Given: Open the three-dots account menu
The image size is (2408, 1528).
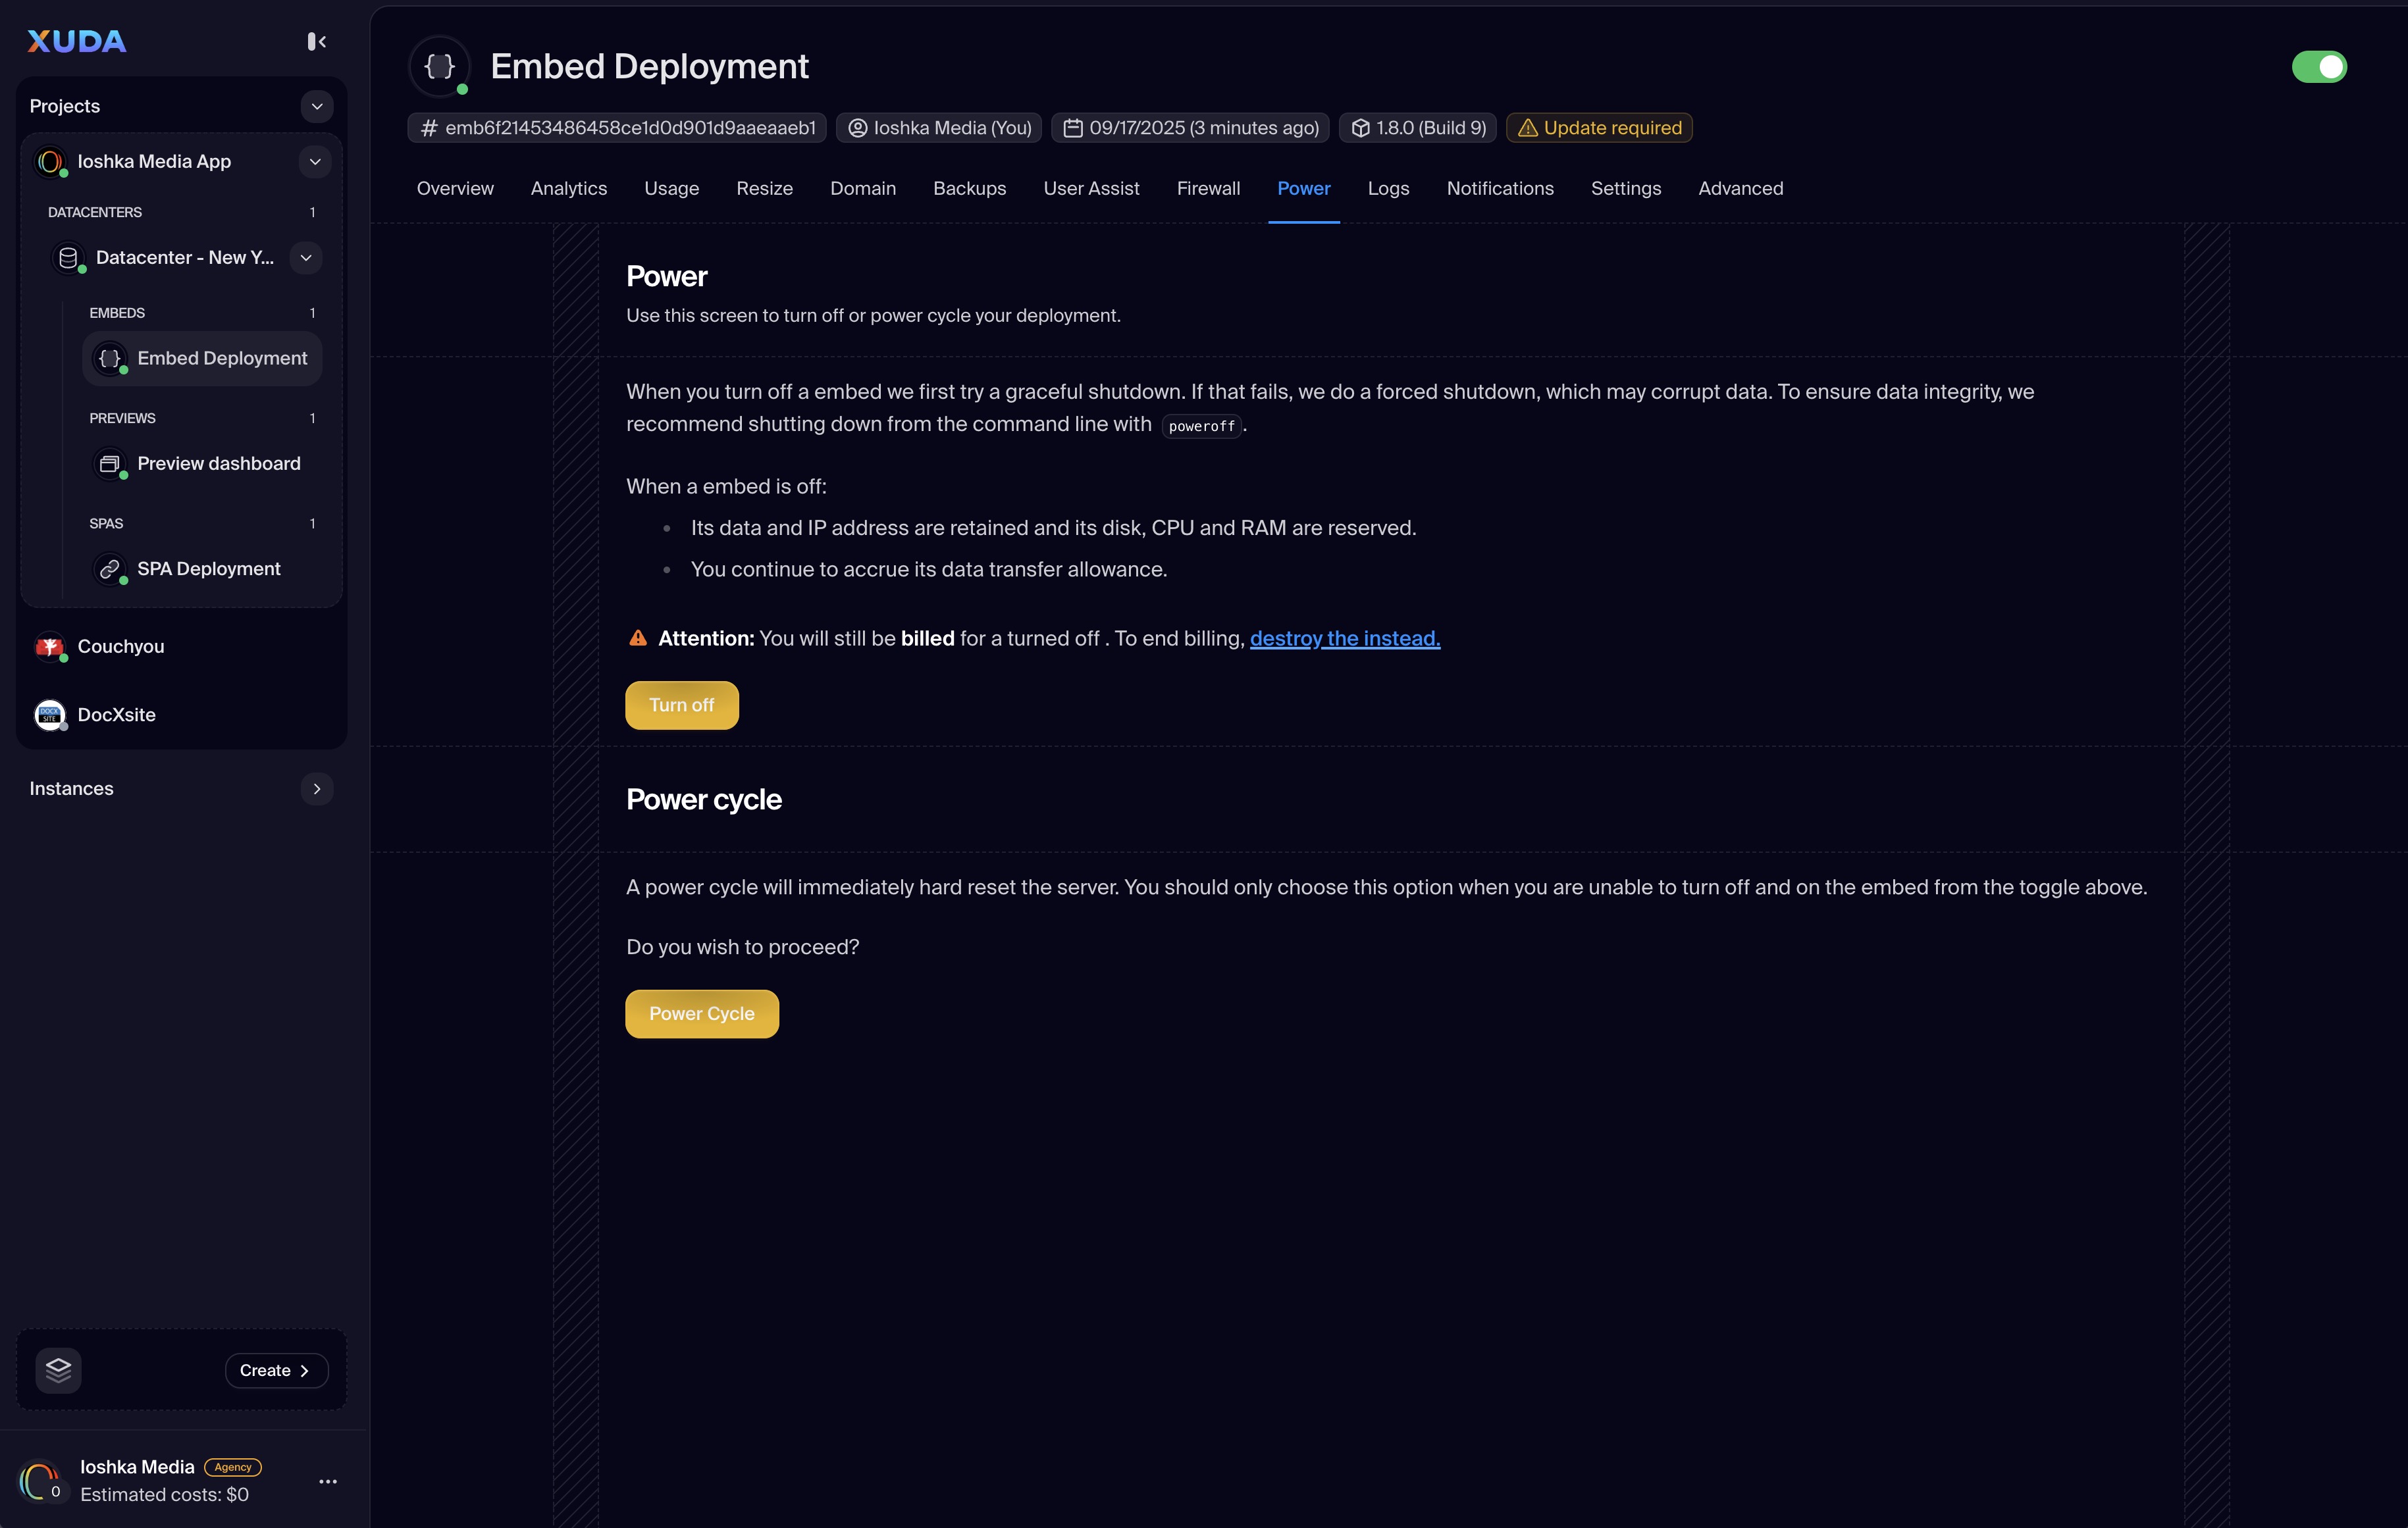Looking at the screenshot, I should [327, 1481].
